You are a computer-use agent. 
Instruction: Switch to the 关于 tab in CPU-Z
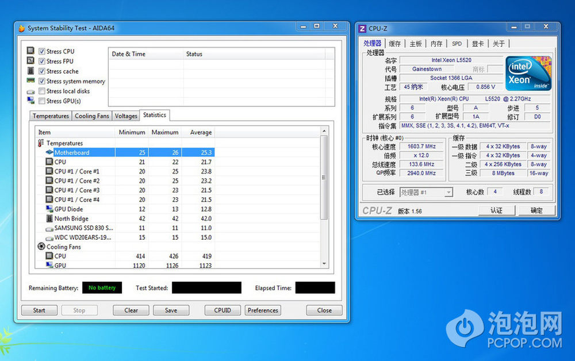499,44
